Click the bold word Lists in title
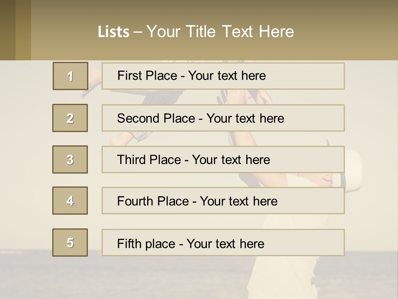The image size is (398, 299). 114,32
